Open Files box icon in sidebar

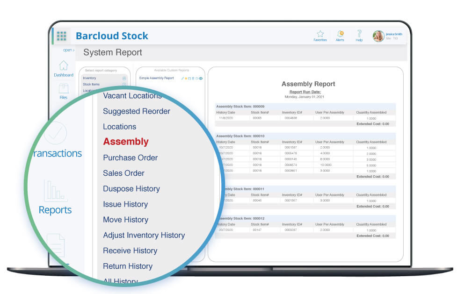click(x=64, y=89)
